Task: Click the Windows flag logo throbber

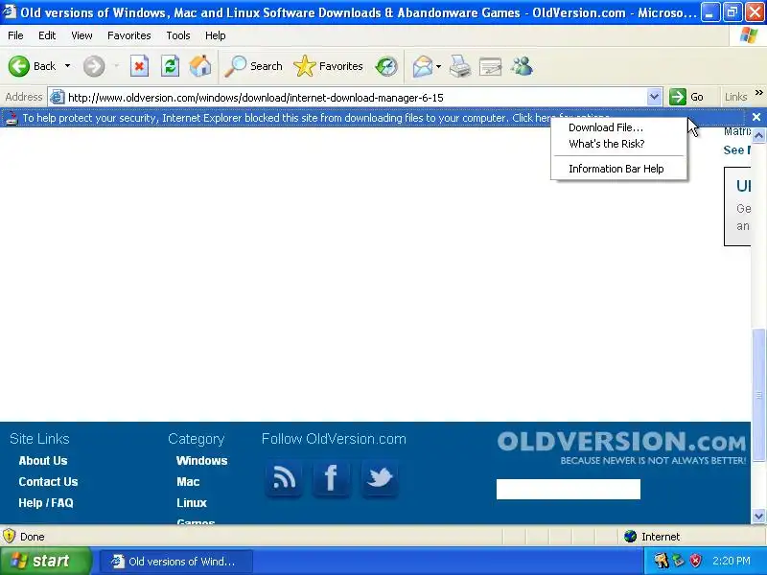Action: tap(749, 35)
